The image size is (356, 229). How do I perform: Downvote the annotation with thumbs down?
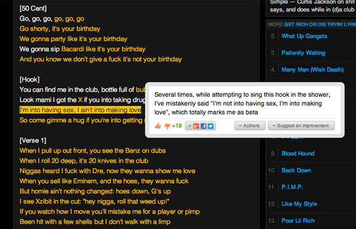(167, 126)
